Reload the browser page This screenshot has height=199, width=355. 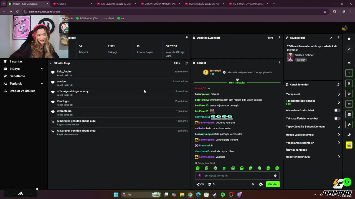tap(17, 12)
